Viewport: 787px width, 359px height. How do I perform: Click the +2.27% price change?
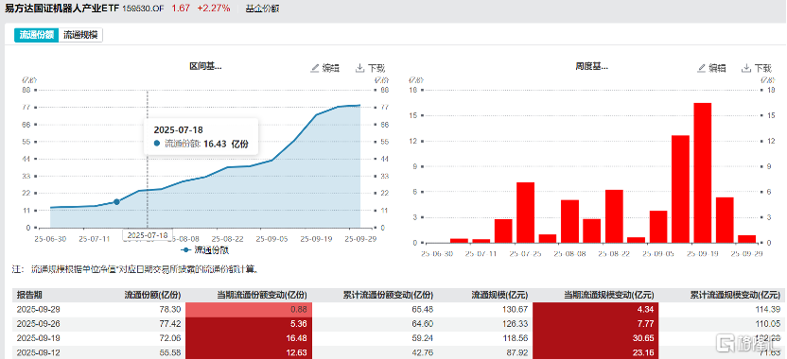click(x=214, y=8)
